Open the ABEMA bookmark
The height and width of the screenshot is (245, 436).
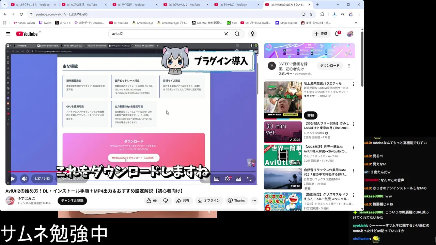[x=206, y=23]
